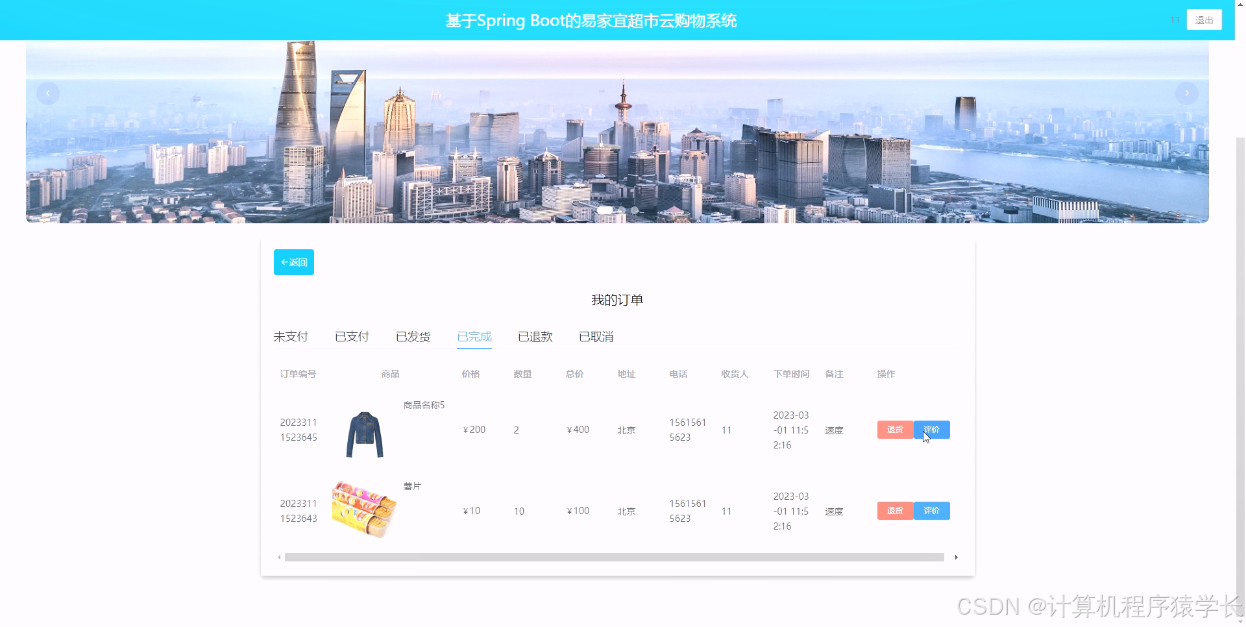Click 退货 for the 薯片 order
Viewport: 1246px width, 627px height.
click(x=895, y=511)
